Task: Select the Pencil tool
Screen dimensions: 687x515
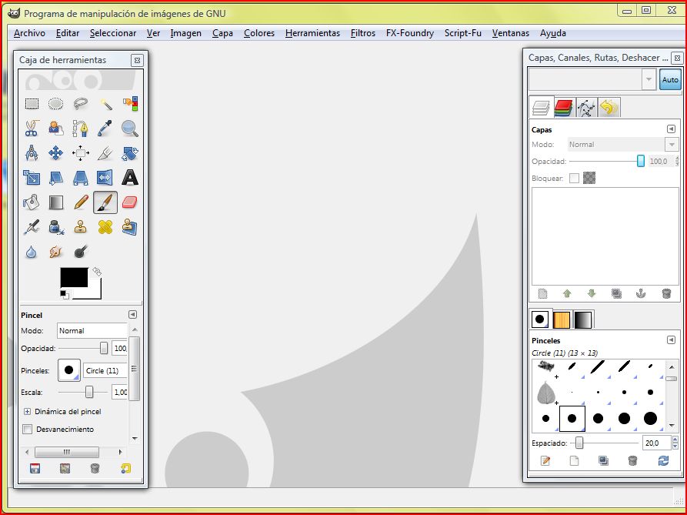Action: click(x=81, y=202)
